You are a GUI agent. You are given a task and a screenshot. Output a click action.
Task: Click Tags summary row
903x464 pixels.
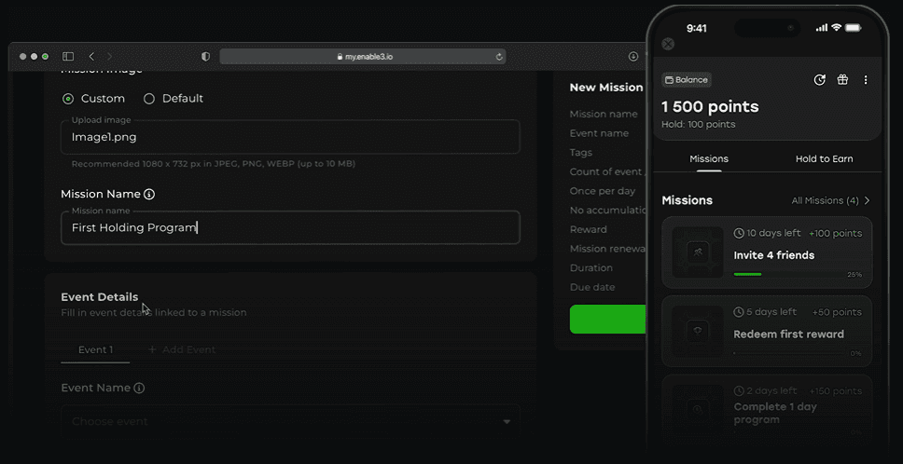(581, 153)
